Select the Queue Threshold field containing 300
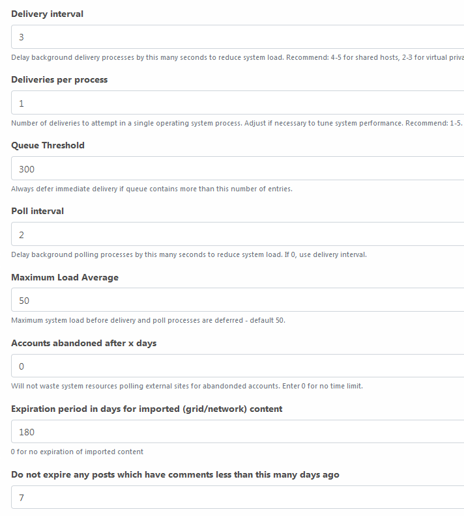Screen dimensions: 464x516 click(238, 169)
